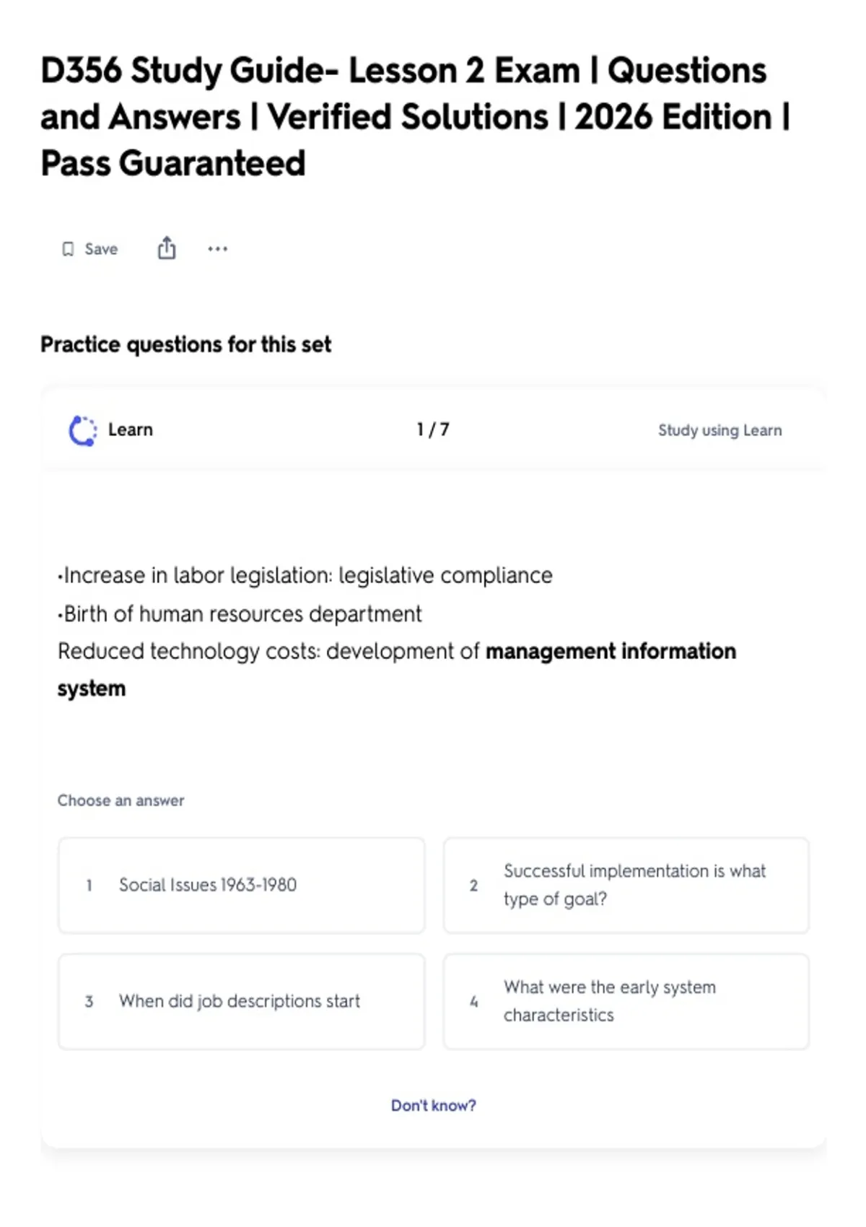Click the Practice questions for this set heading
This screenshot has height=1227, width=866.
coord(185,344)
